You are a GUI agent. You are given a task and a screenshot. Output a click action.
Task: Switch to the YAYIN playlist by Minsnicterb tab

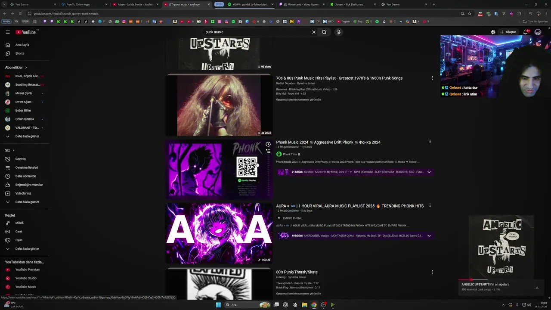(x=250, y=4)
